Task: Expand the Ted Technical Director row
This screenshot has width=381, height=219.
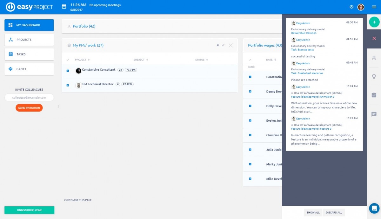Action: point(68,85)
